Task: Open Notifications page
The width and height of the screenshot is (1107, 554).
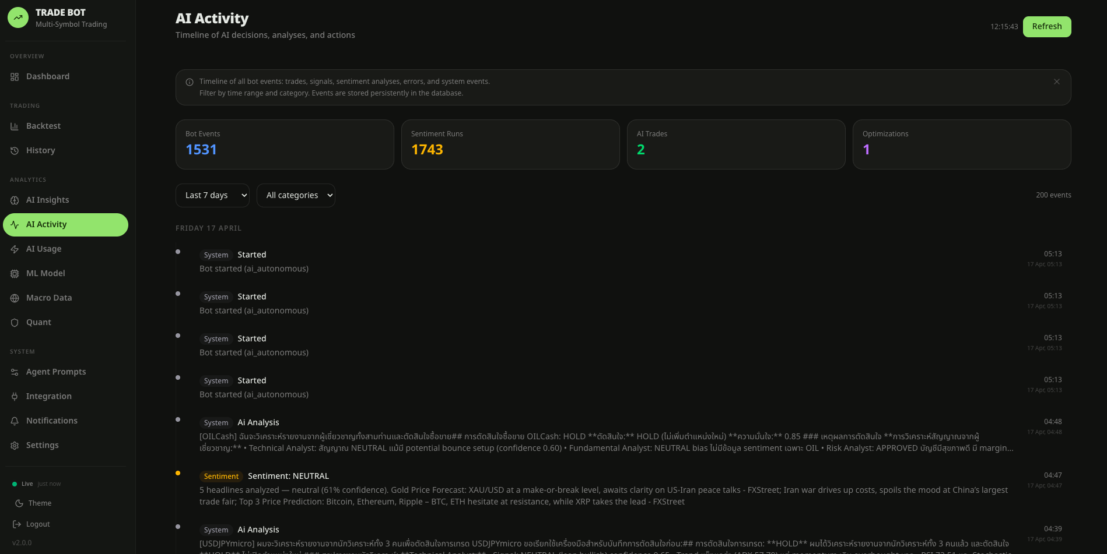Action: pos(65,421)
